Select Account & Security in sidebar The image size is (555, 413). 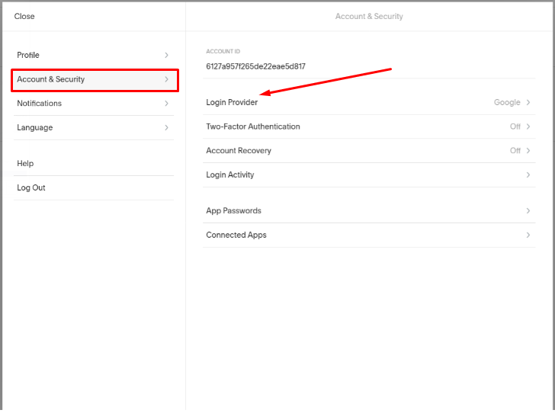click(94, 79)
